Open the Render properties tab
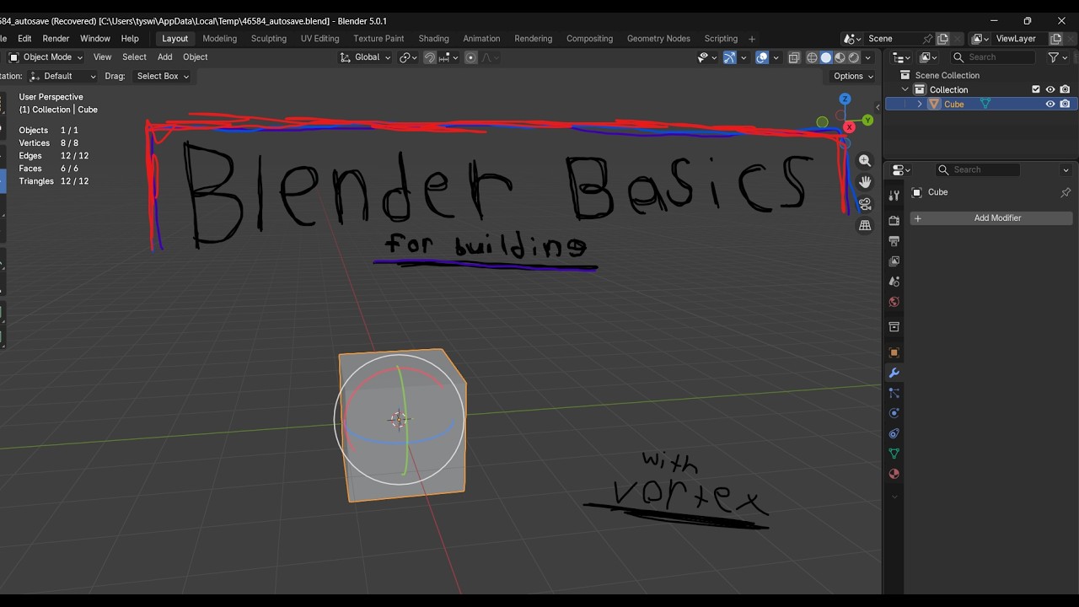This screenshot has height=607, width=1079. click(894, 221)
